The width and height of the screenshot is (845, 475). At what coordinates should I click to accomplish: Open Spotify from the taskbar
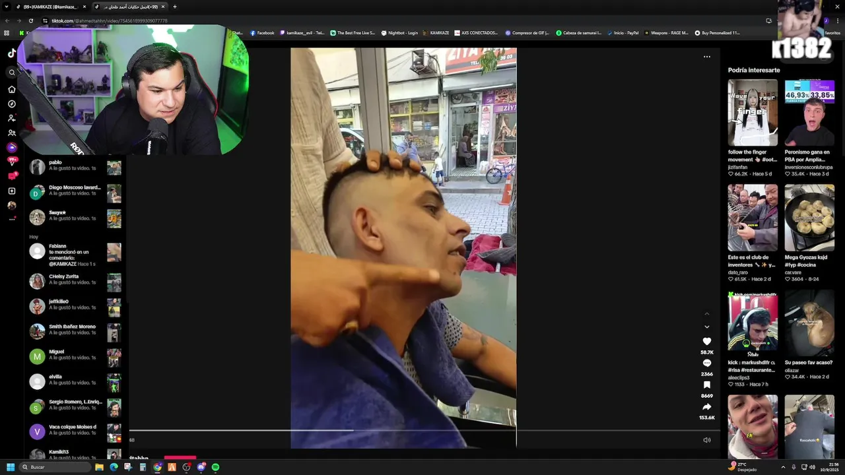point(215,467)
